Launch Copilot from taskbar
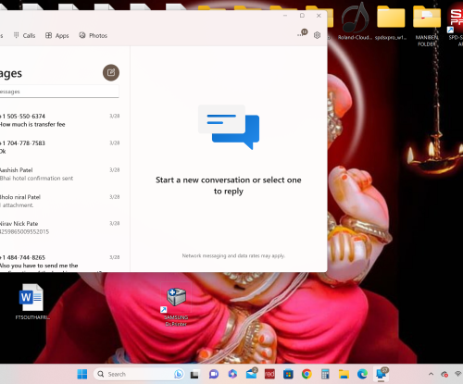 tap(232, 374)
